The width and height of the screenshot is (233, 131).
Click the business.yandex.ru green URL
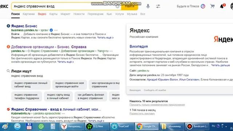click(24, 30)
